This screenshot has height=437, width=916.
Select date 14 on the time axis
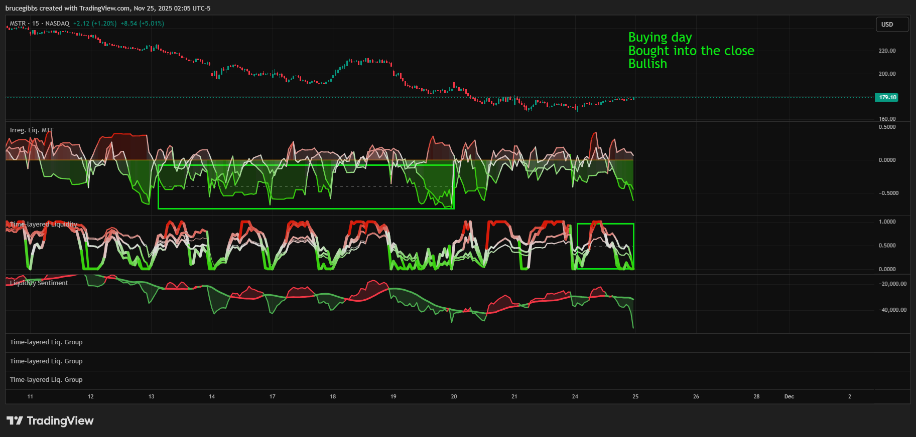pyautogui.click(x=212, y=396)
